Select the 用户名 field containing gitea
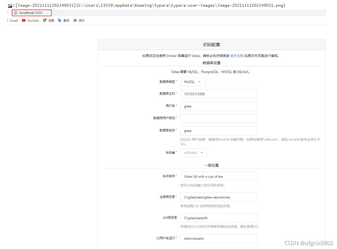337x249 pixels. tap(219, 106)
